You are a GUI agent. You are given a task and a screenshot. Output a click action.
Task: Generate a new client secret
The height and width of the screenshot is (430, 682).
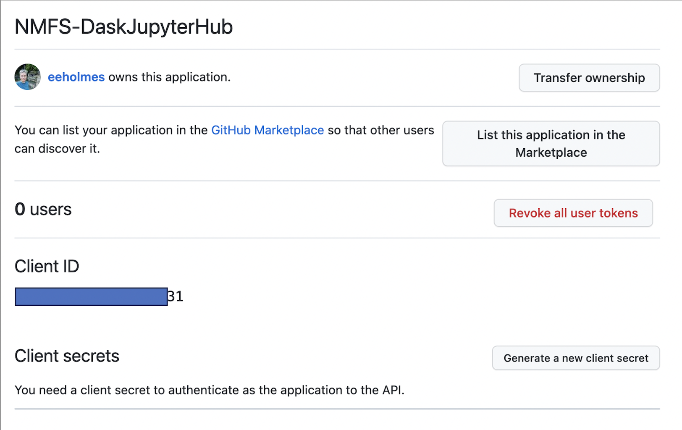[x=576, y=358]
